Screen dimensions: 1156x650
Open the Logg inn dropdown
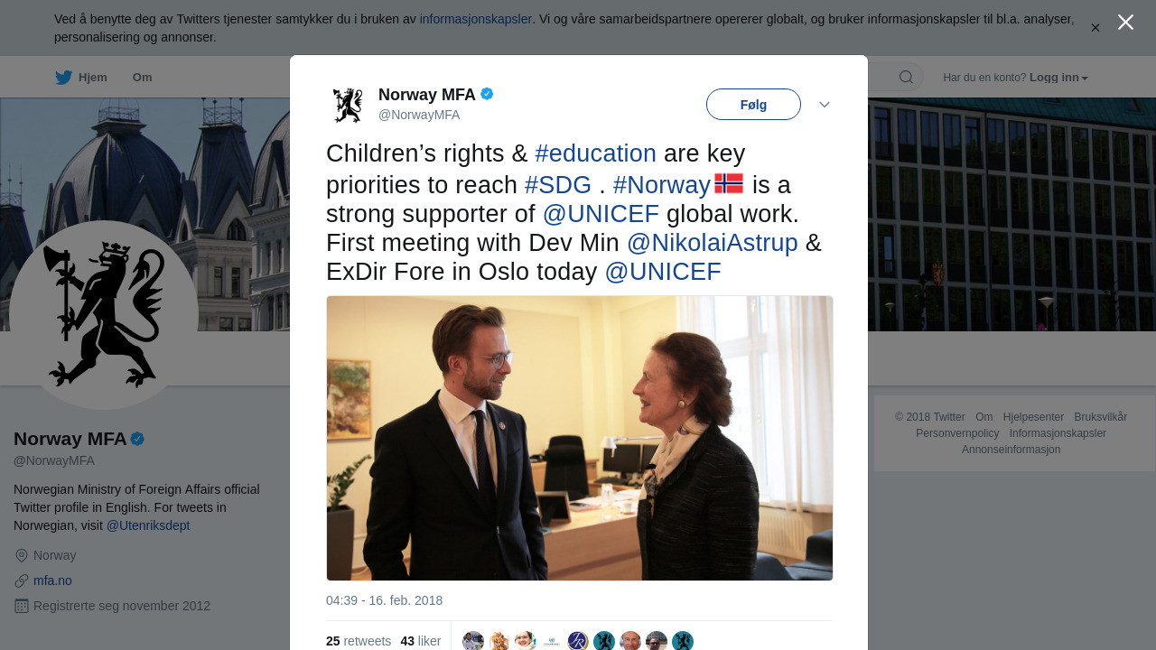pos(1058,78)
